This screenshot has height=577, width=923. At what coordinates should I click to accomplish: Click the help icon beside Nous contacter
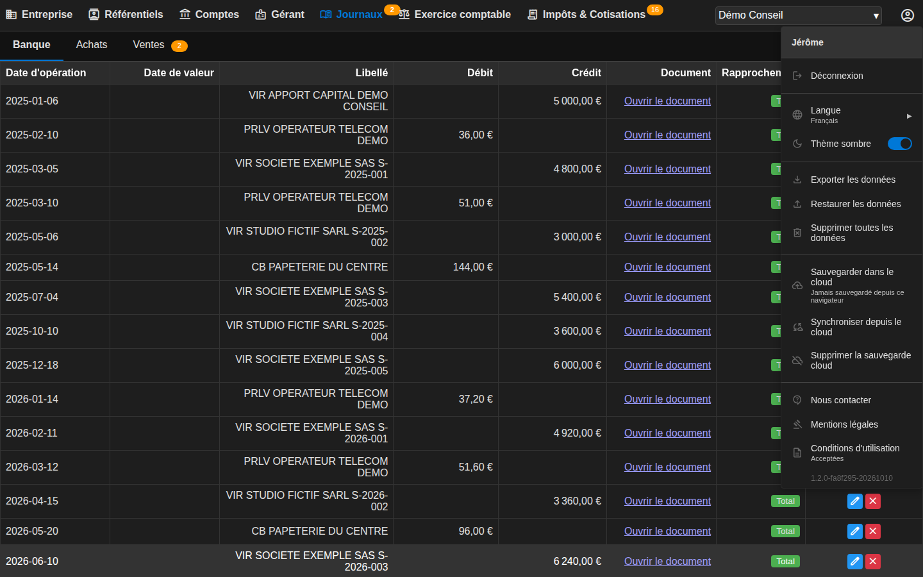[x=797, y=400]
